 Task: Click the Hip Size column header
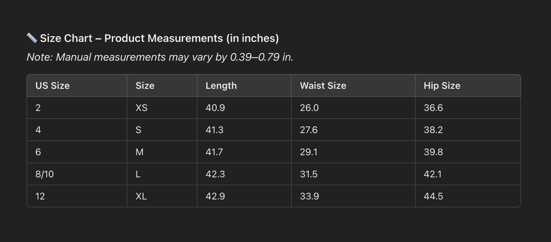(442, 86)
